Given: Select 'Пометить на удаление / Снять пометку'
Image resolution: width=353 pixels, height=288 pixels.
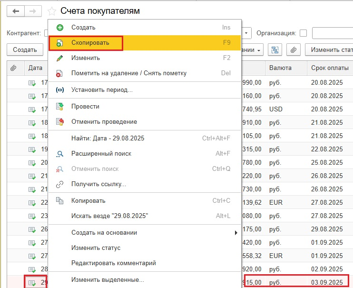Looking at the screenshot, I should (145, 73).
